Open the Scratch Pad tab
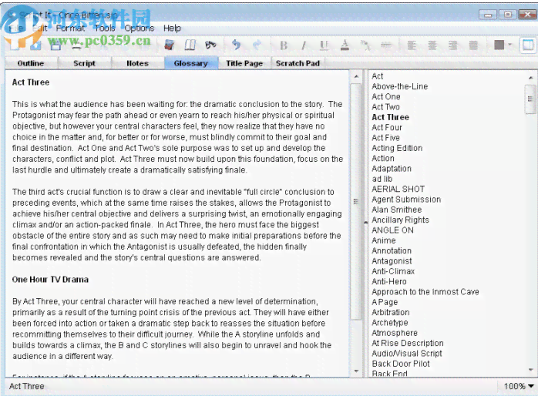Image resolution: width=538 pixels, height=396 pixels. [x=298, y=63]
